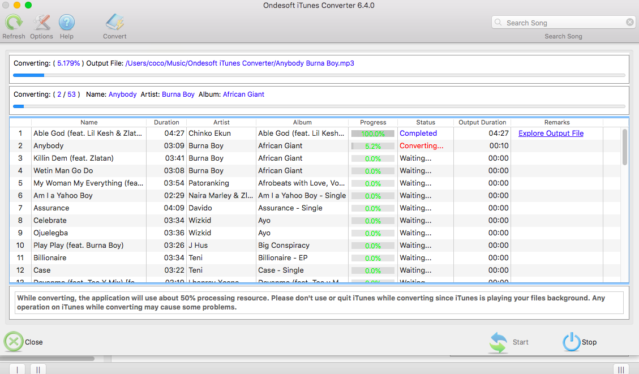Click the search magnifier icon
The height and width of the screenshot is (374, 639).
pos(498,23)
